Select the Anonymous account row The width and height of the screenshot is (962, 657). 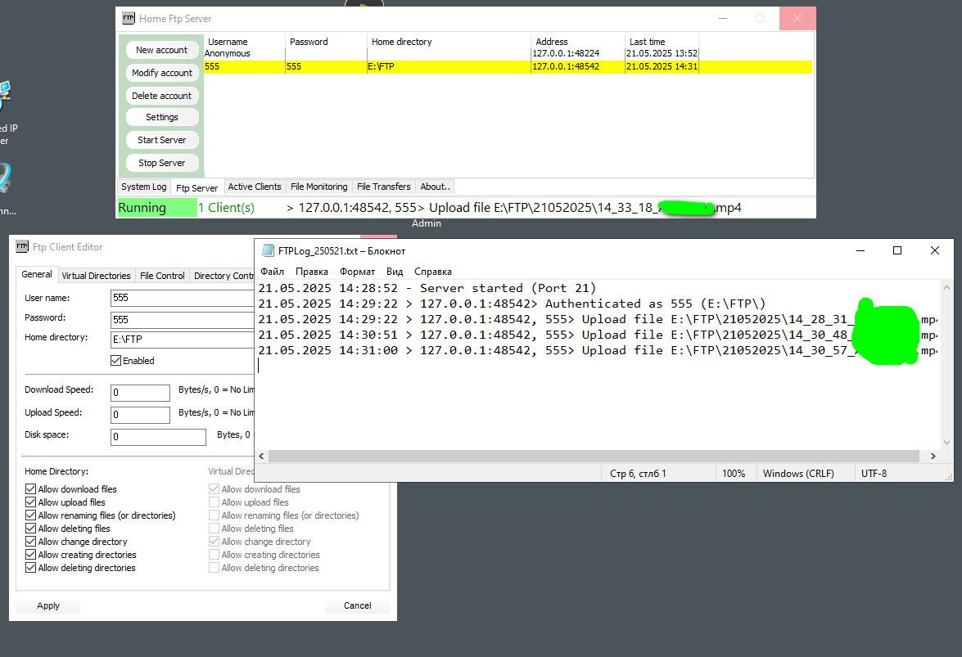pos(508,53)
